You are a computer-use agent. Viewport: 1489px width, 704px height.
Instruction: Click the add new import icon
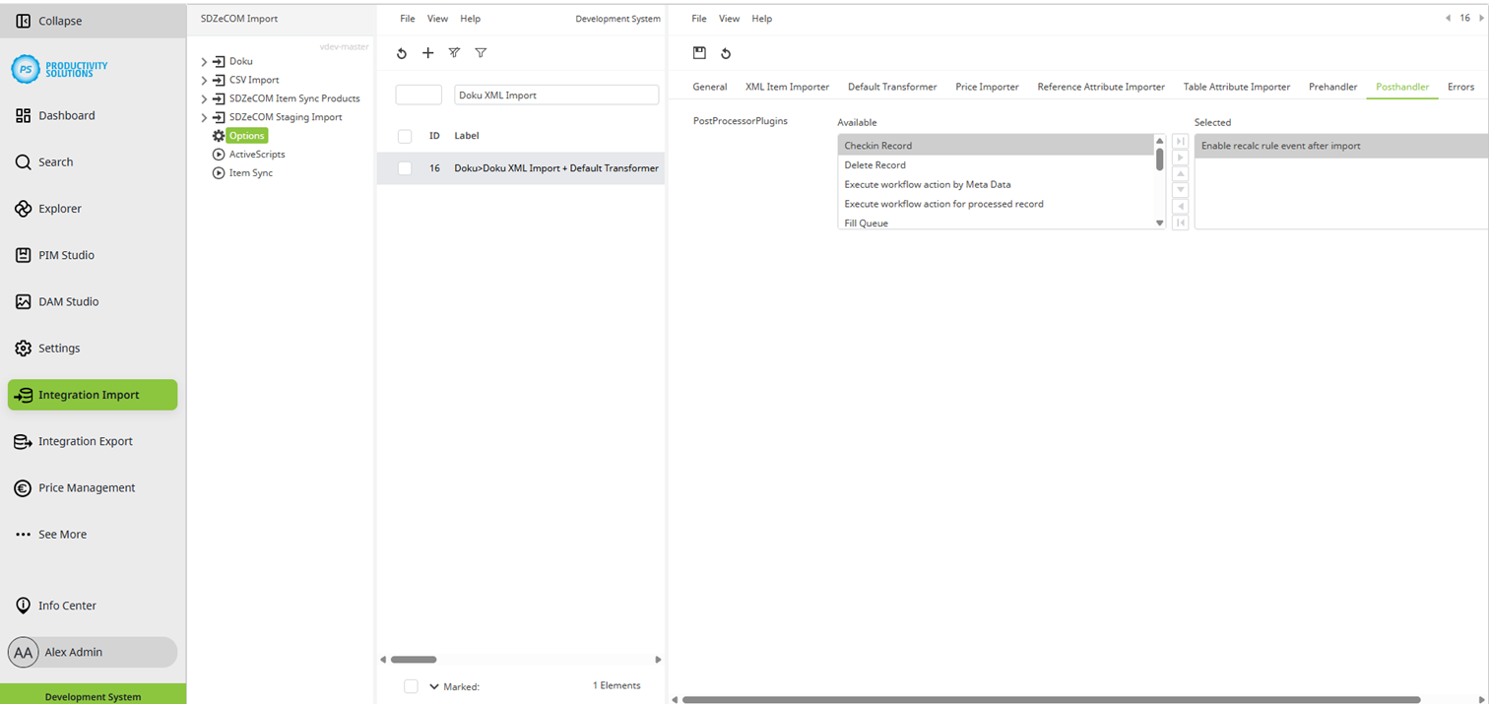point(427,53)
